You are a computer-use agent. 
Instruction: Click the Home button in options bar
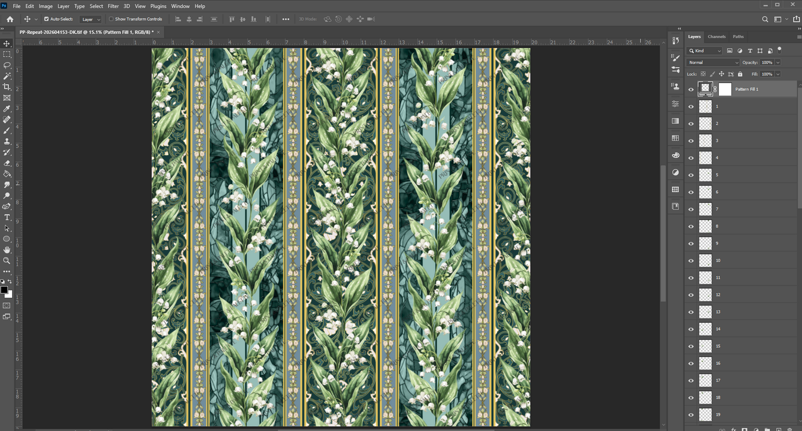[x=9, y=19]
